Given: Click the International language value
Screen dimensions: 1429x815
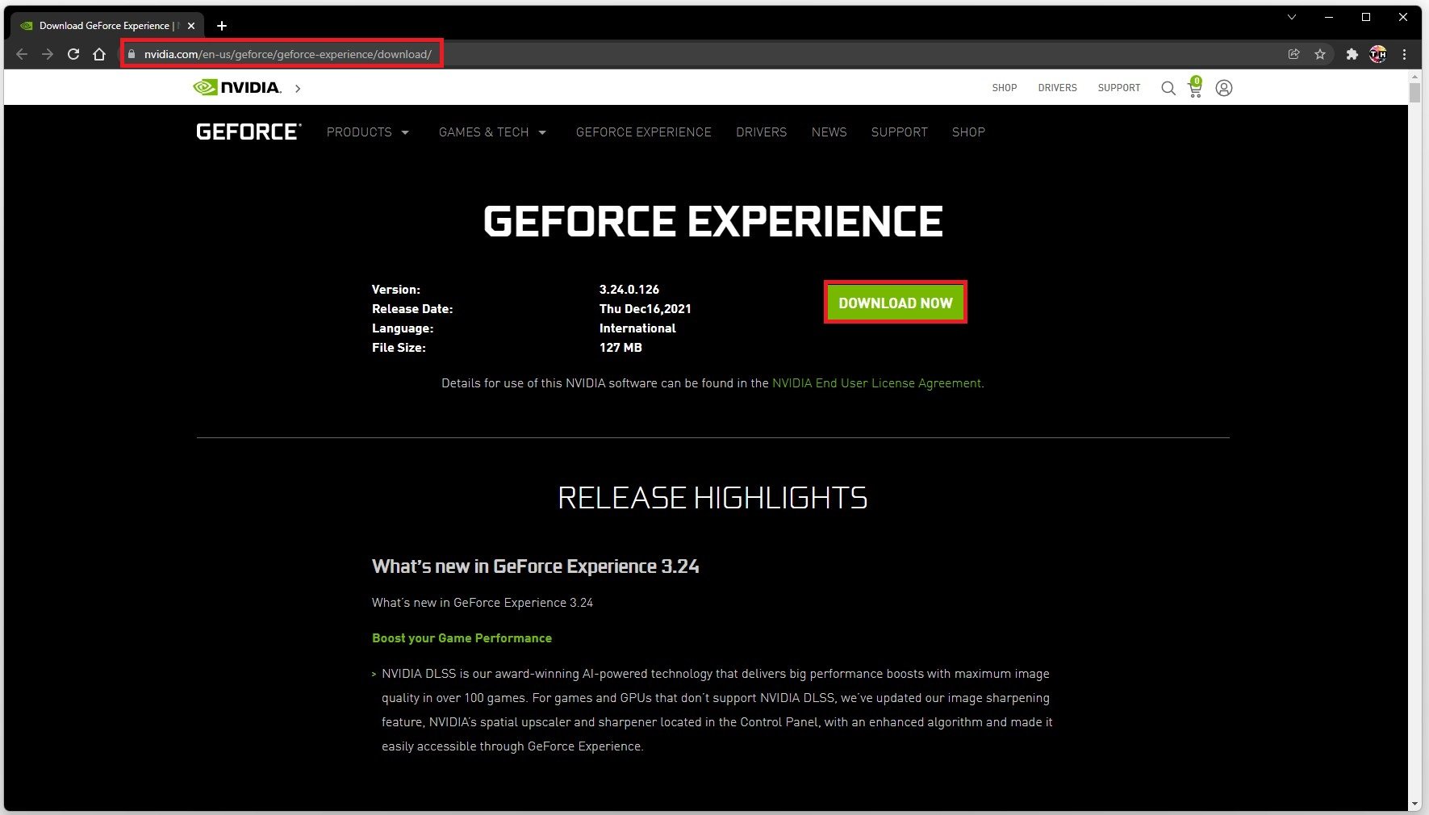Looking at the screenshot, I should [x=637, y=328].
